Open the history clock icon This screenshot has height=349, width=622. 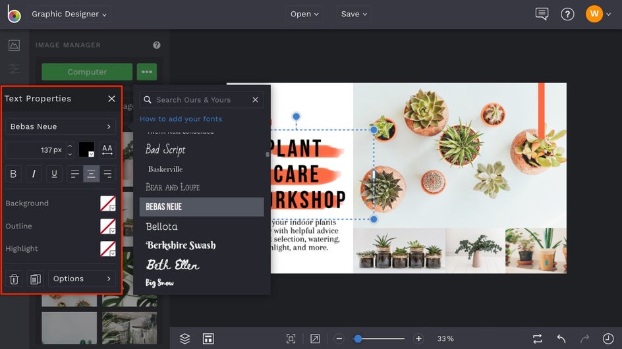(x=608, y=338)
